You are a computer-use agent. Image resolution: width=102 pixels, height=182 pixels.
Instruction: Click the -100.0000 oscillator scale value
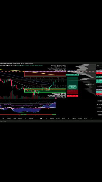coord(99,115)
